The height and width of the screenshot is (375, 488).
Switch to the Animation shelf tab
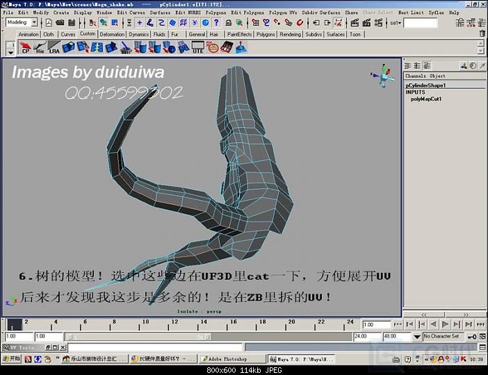click(29, 34)
